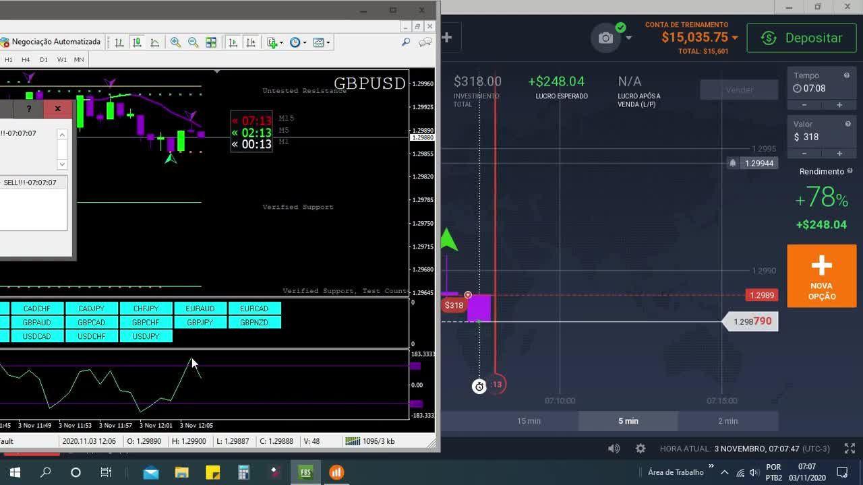
Task: Decrease the Tempo expiry with minus
Action: click(804, 105)
